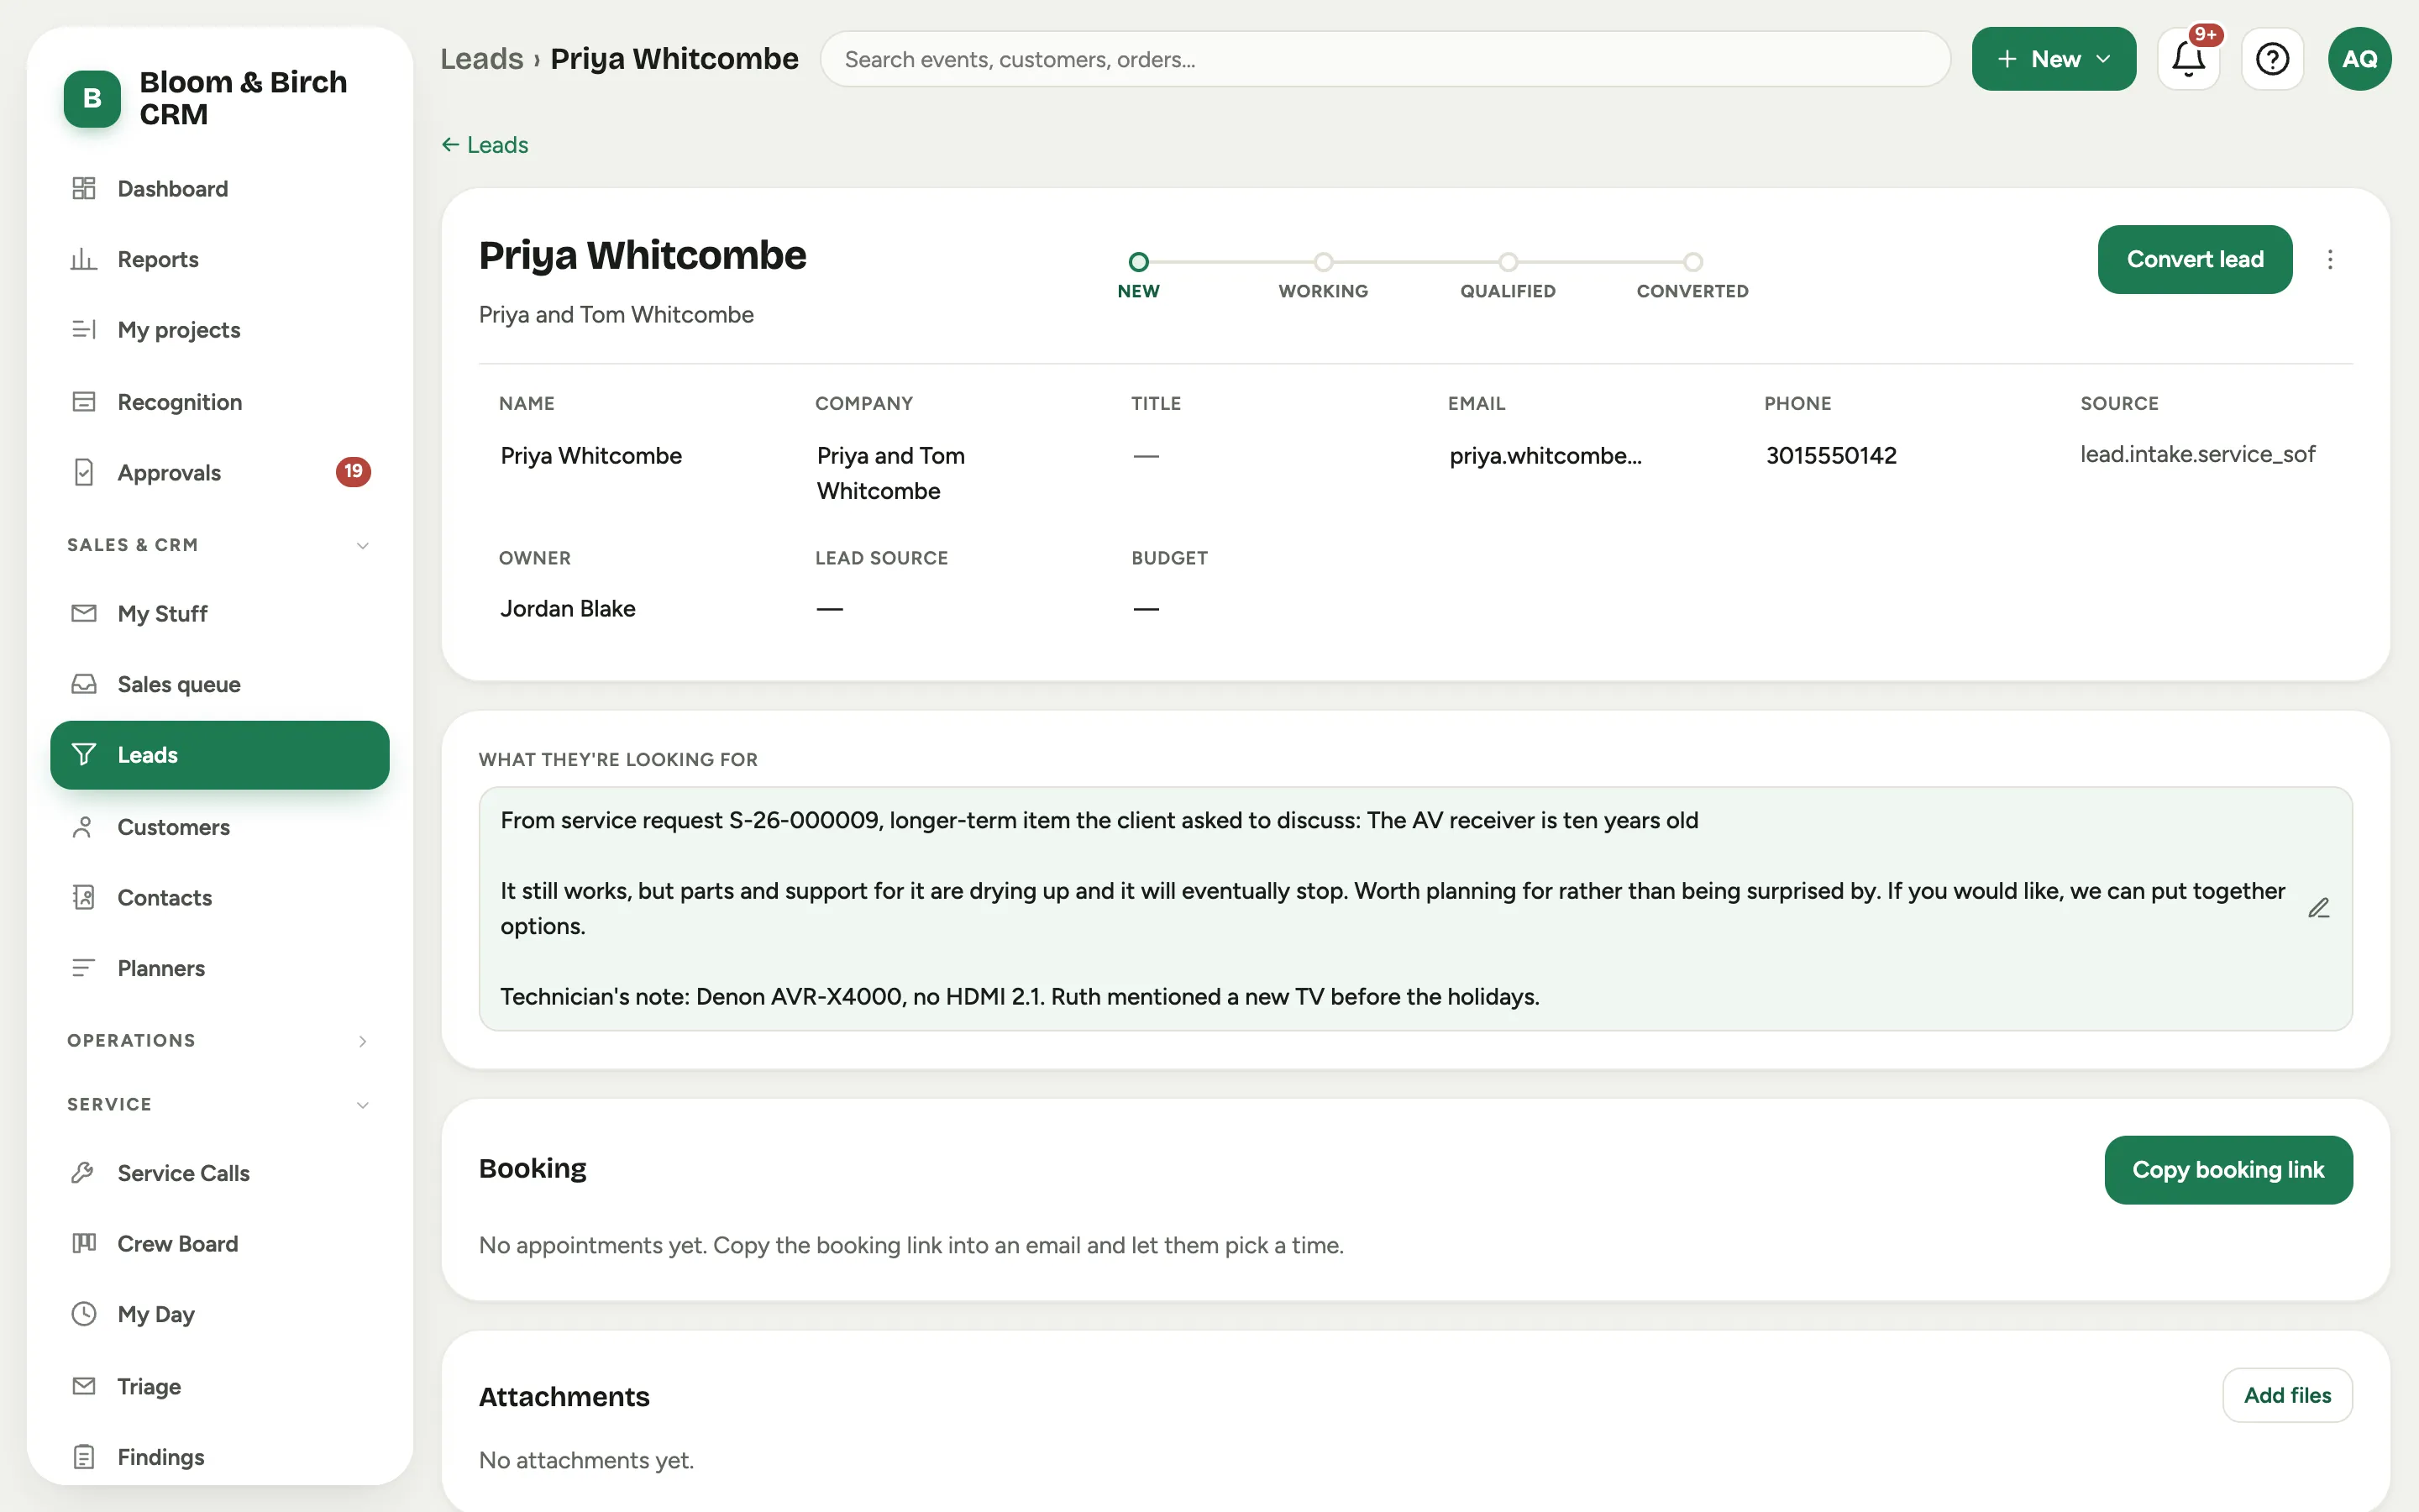Image resolution: width=2419 pixels, height=1512 pixels.
Task: Open Approvals with 19 pending
Action: pos(220,472)
